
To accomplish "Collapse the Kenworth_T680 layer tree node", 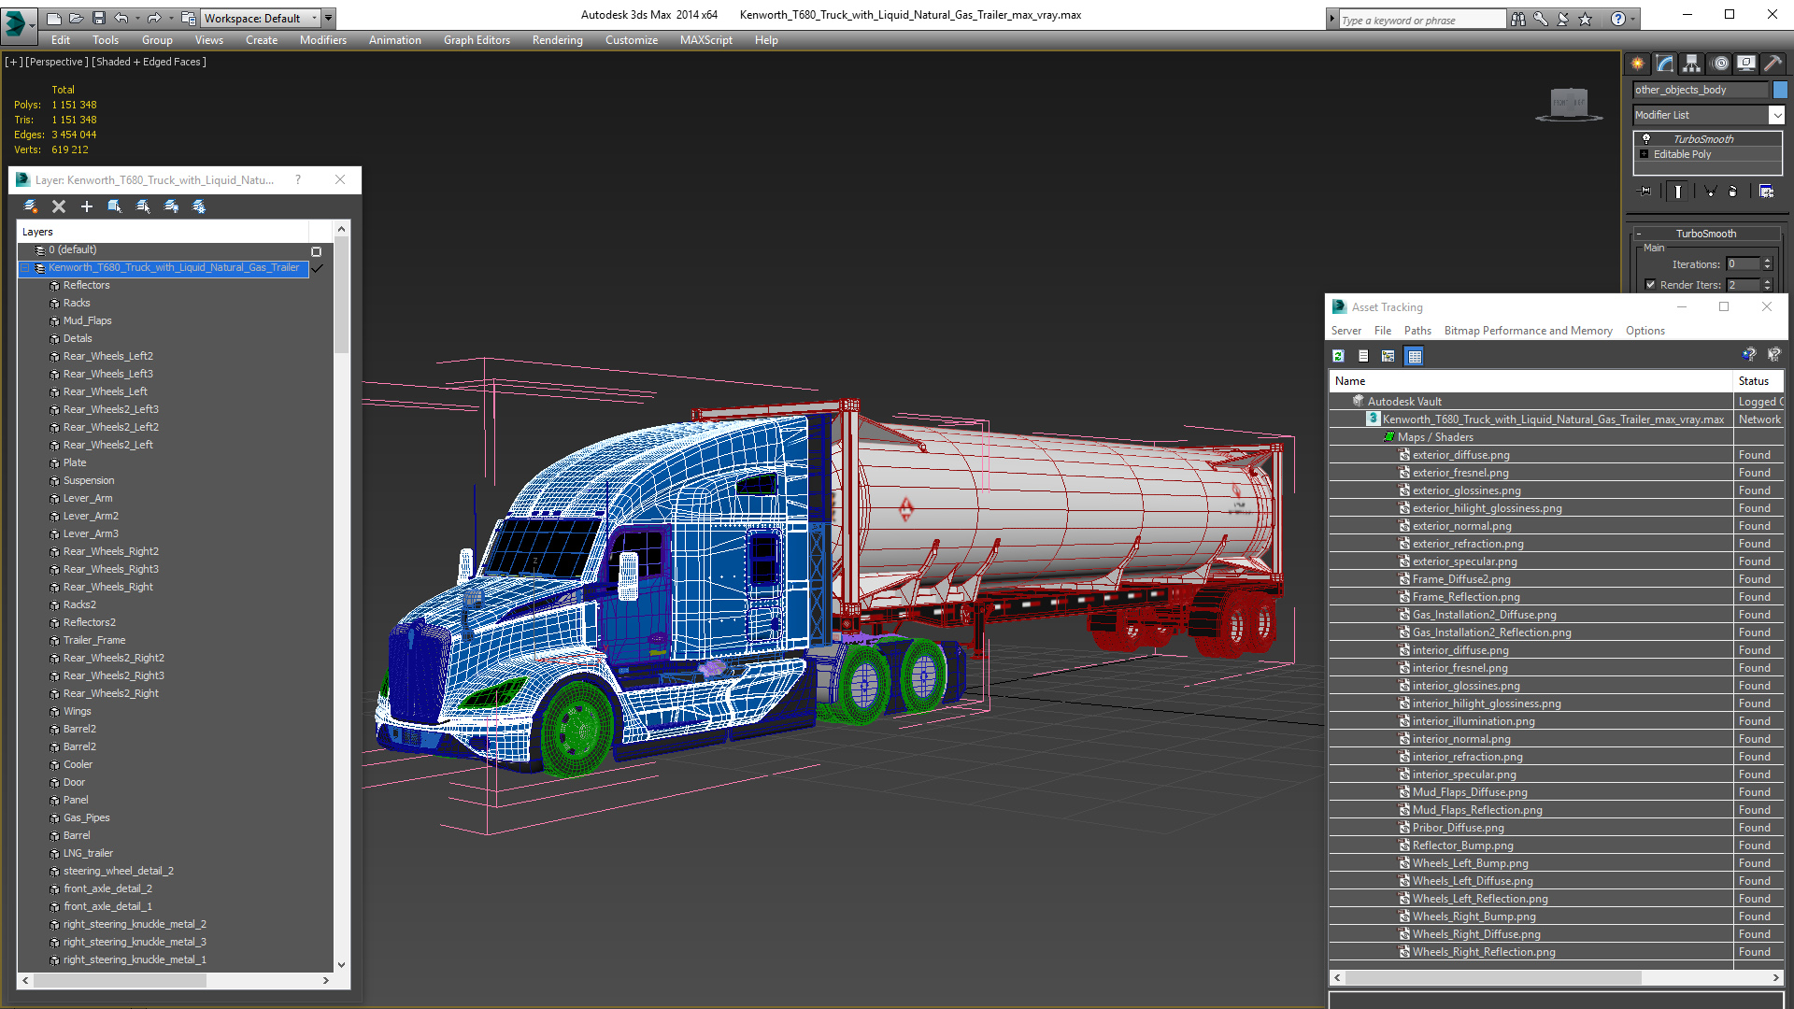I will (25, 268).
